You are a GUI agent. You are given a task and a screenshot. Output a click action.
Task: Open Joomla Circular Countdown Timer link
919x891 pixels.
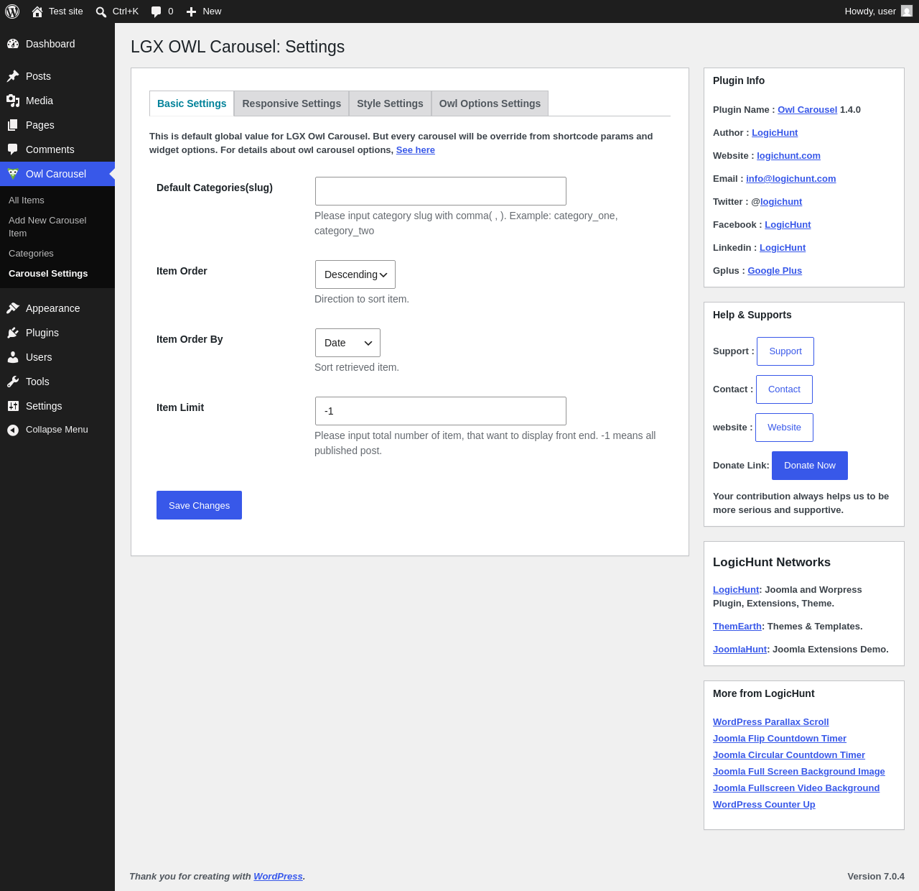[789, 755]
